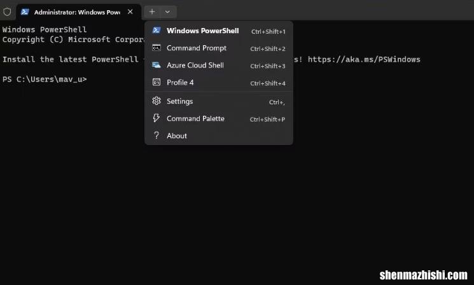Select the Administrator: Windows PowerShell tab
The width and height of the screenshot is (474, 285).
click(x=78, y=12)
